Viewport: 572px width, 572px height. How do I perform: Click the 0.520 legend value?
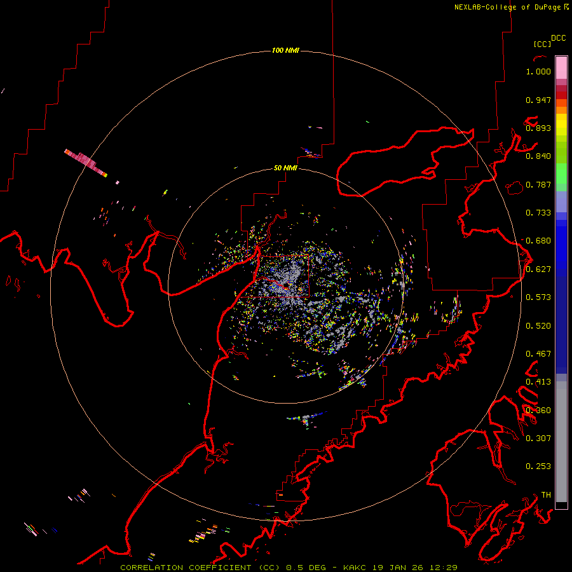click(x=538, y=326)
